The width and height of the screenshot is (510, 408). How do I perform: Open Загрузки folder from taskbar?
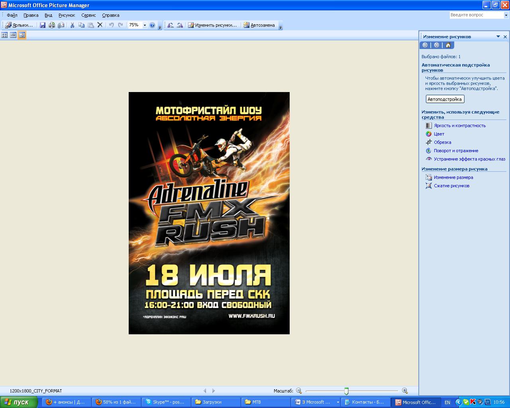[x=216, y=402]
